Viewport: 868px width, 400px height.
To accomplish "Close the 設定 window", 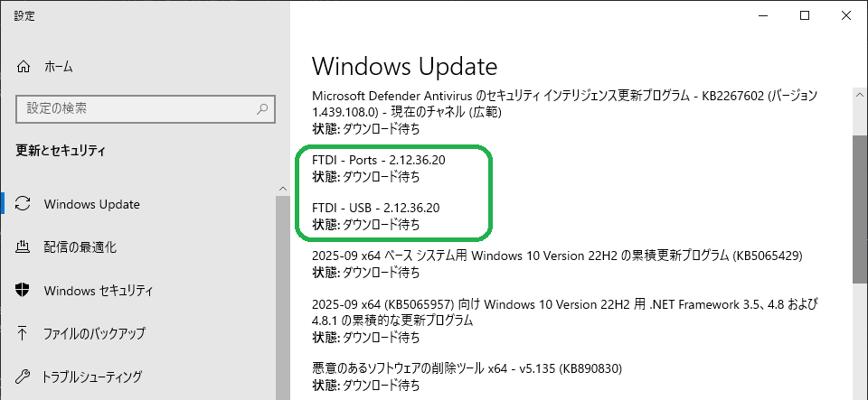I will [846, 15].
